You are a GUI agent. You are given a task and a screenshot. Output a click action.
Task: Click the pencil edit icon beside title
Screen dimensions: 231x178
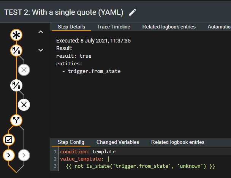(x=132, y=12)
